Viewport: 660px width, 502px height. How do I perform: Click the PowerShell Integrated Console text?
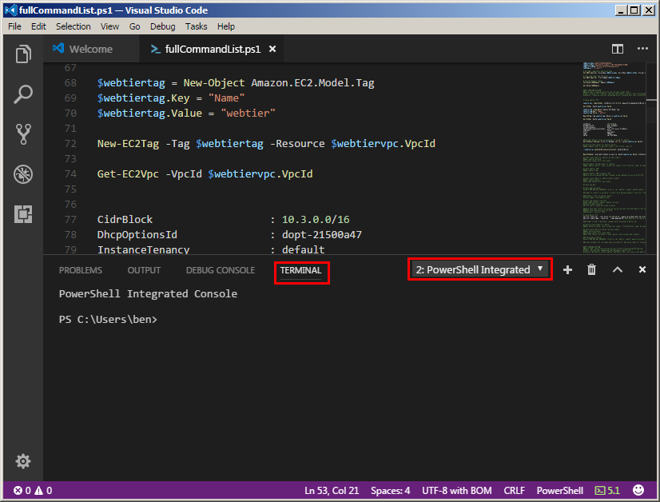148,294
